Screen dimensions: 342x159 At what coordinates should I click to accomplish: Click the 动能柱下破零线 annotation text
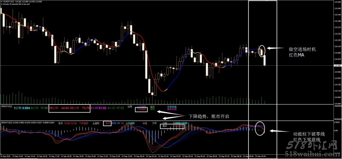(x=309, y=134)
